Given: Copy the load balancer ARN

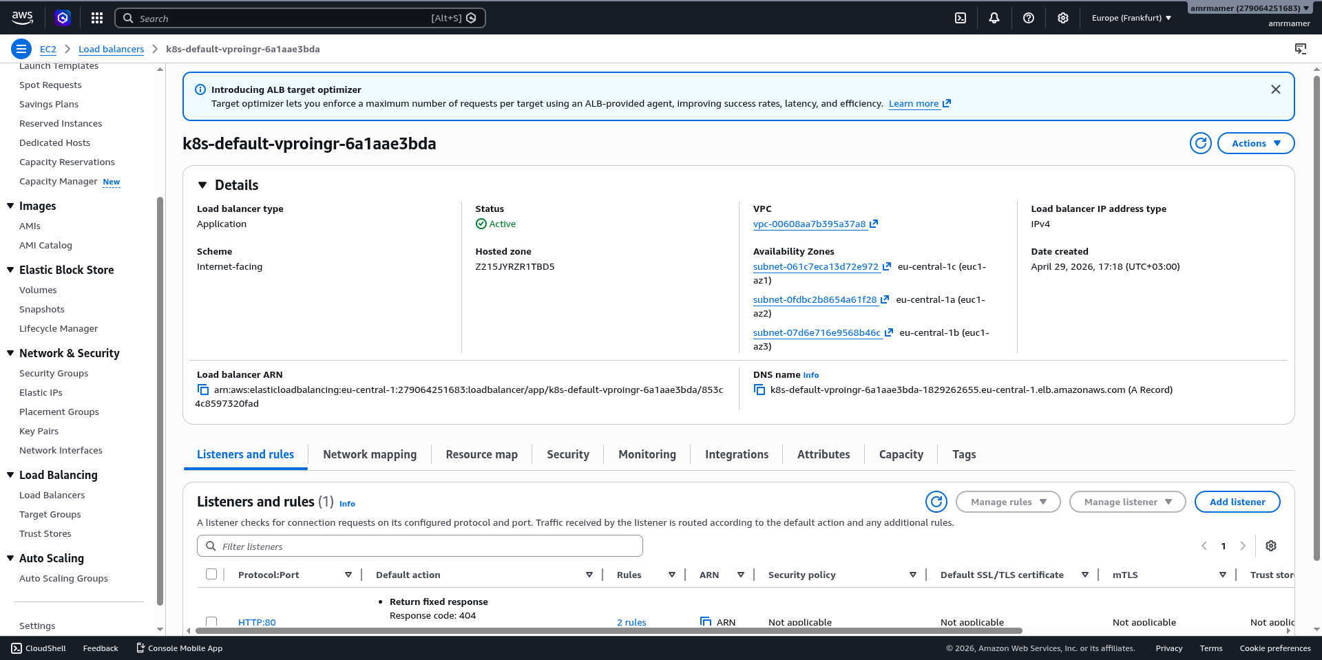Looking at the screenshot, I should [x=203, y=390].
